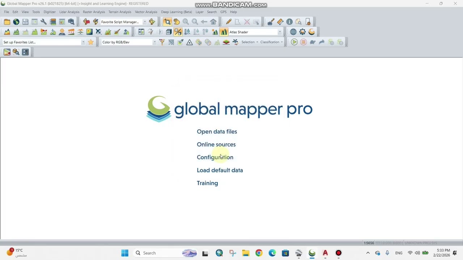Click the Open data files link
463x260 pixels.
[217, 132]
